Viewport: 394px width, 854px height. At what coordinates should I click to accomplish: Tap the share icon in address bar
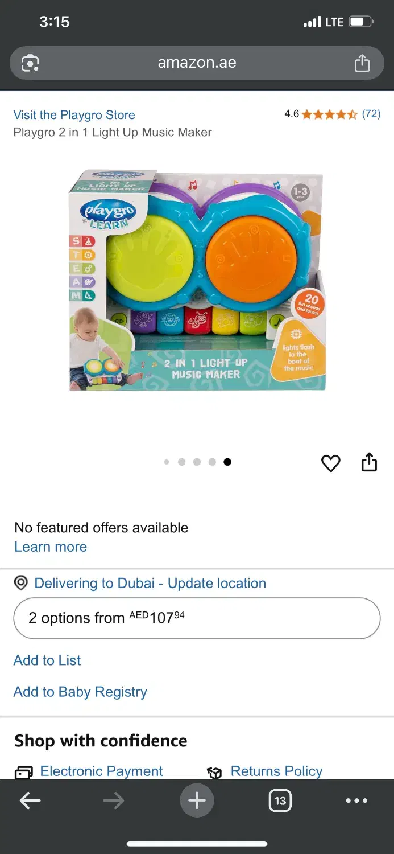click(x=362, y=63)
